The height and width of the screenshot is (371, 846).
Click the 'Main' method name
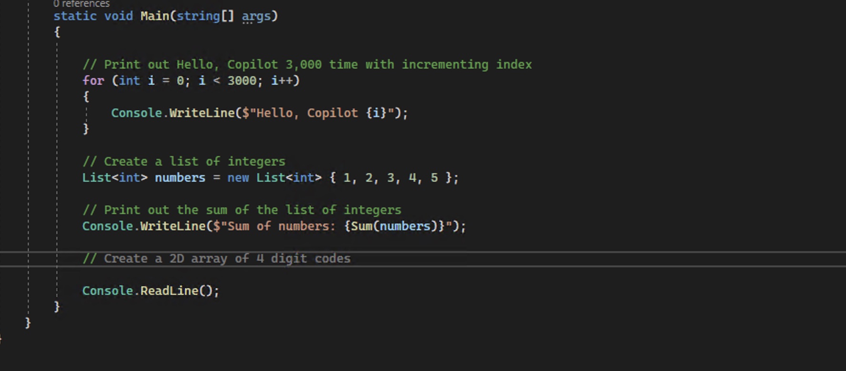click(155, 16)
